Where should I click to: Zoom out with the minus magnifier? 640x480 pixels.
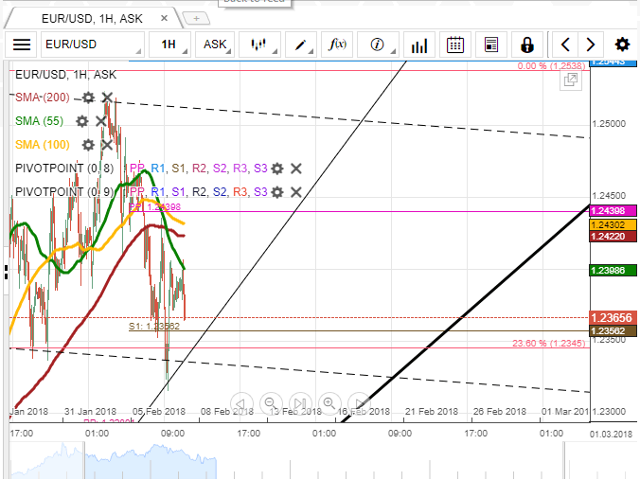(271, 403)
